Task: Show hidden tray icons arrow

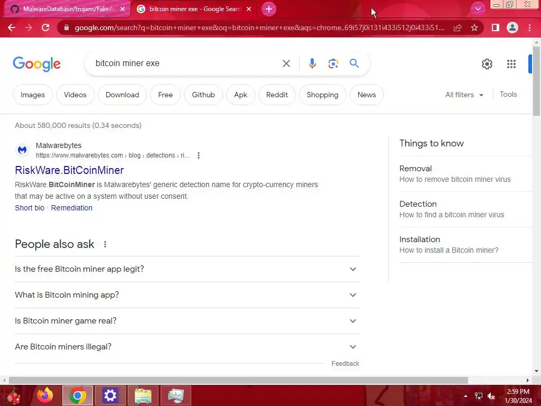Action: click(465, 396)
